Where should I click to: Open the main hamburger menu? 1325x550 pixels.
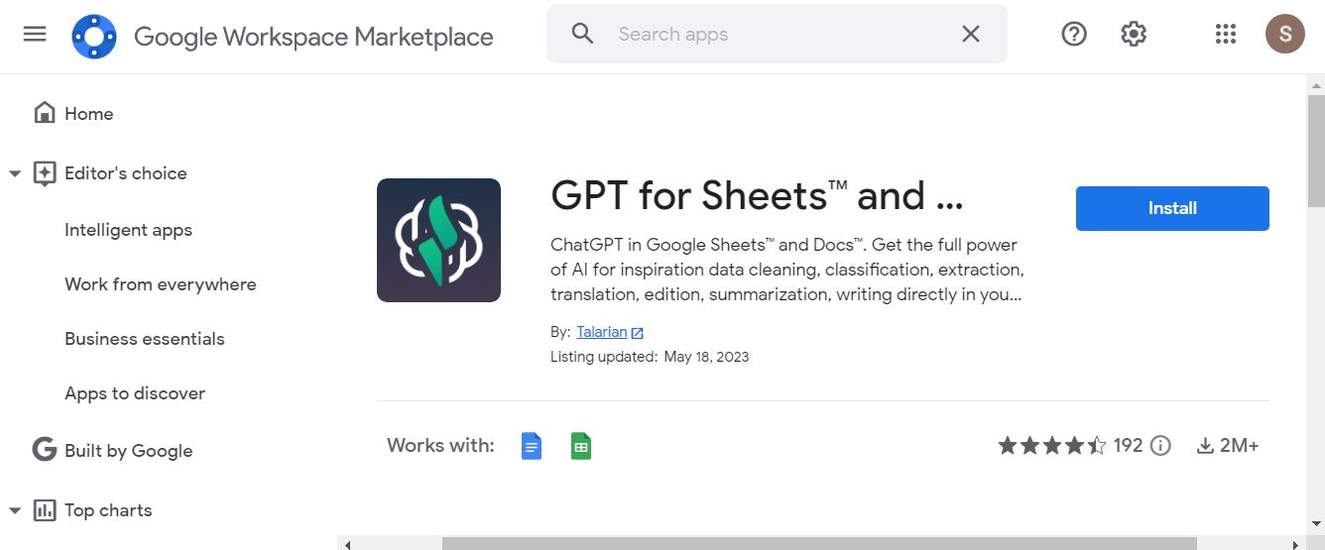coord(35,35)
